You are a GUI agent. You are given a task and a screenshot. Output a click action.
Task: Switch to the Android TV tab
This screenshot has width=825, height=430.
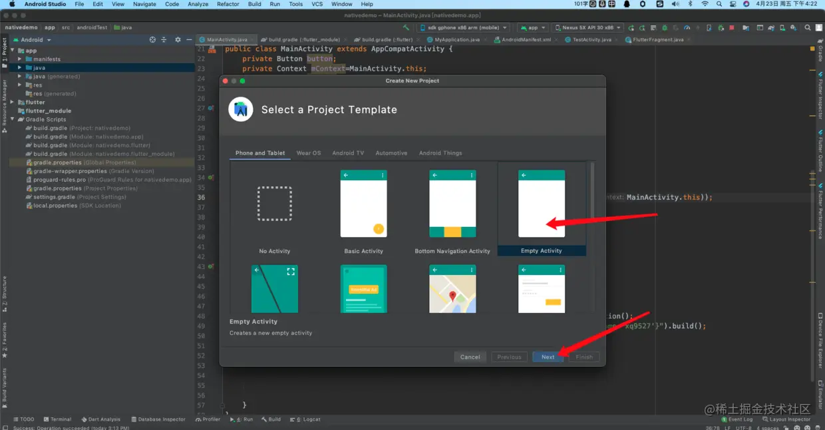pyautogui.click(x=348, y=153)
